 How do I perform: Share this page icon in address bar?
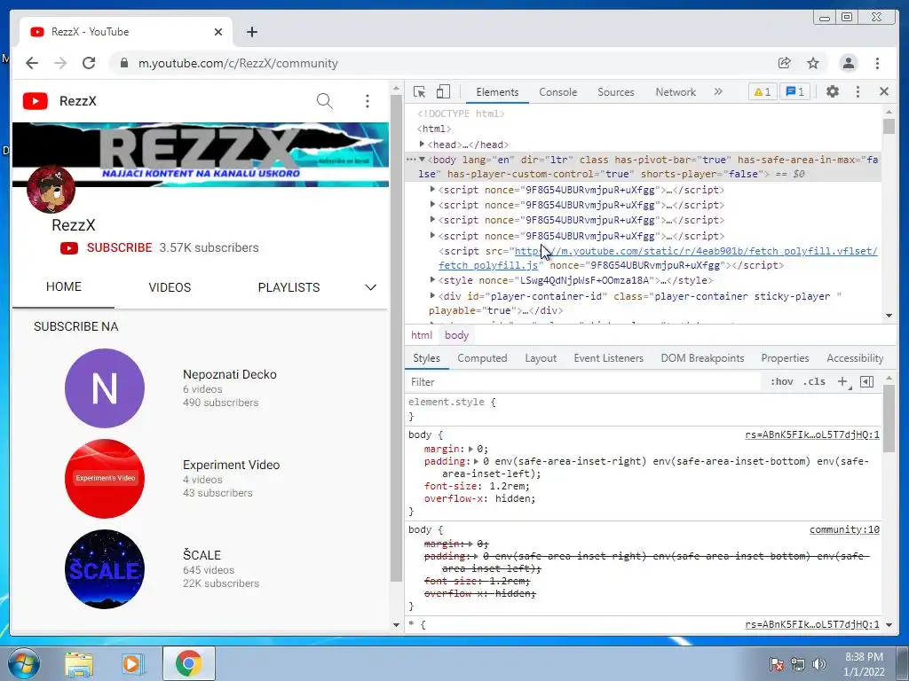tap(785, 63)
